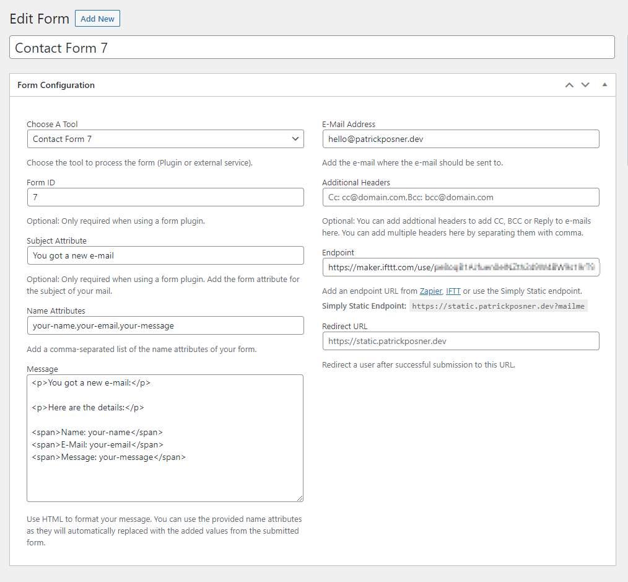628x582 pixels.
Task: Click the Subject Attribute field
Action: pos(165,255)
